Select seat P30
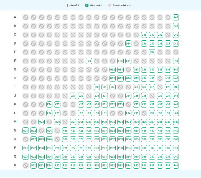Image resolution: width=201 pixels, height=178 pixels. click(x=97, y=148)
